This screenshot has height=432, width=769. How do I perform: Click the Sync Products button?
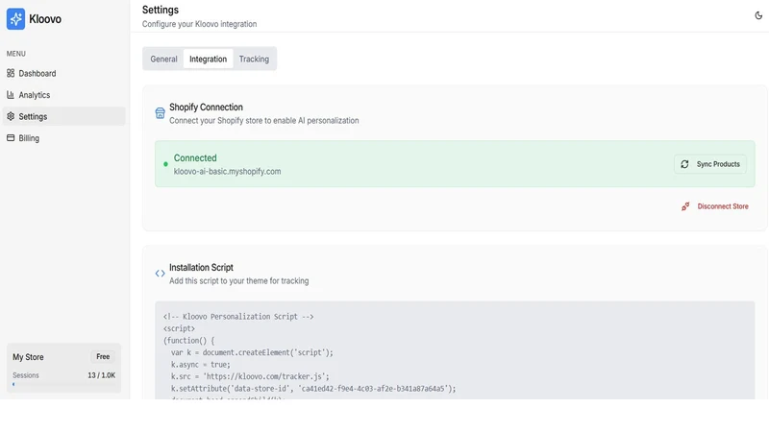tap(710, 164)
